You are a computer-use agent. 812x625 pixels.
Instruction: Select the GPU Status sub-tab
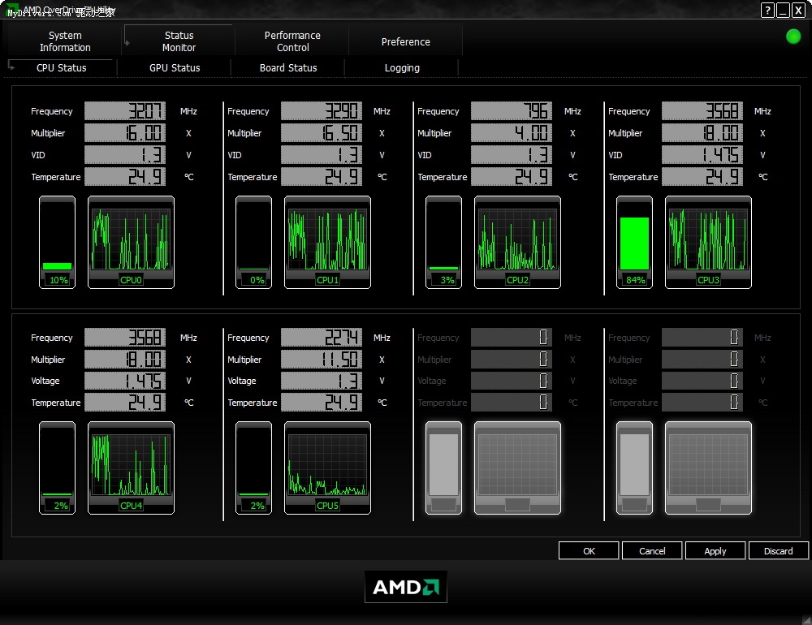175,68
